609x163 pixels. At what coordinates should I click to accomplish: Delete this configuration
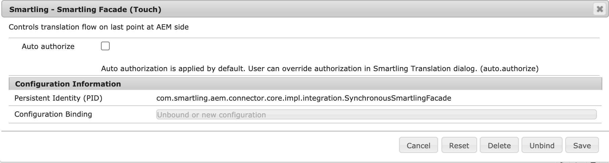tap(499, 145)
